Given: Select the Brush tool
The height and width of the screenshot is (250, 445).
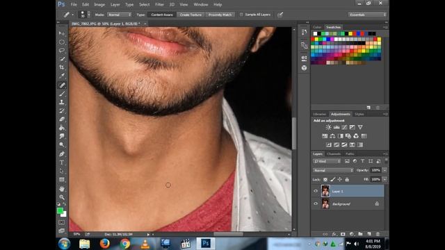Looking at the screenshot, I should (62, 94).
